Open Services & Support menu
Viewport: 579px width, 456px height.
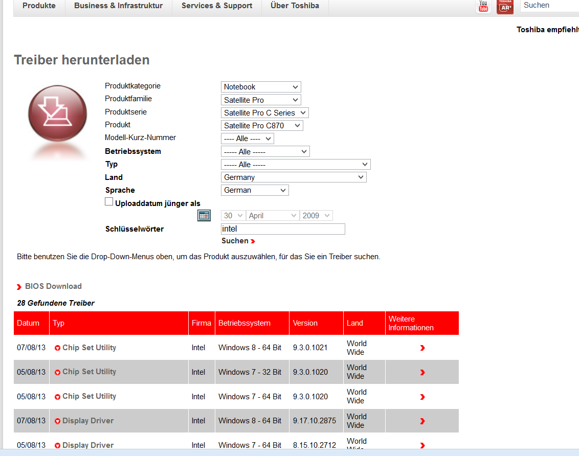(x=217, y=6)
